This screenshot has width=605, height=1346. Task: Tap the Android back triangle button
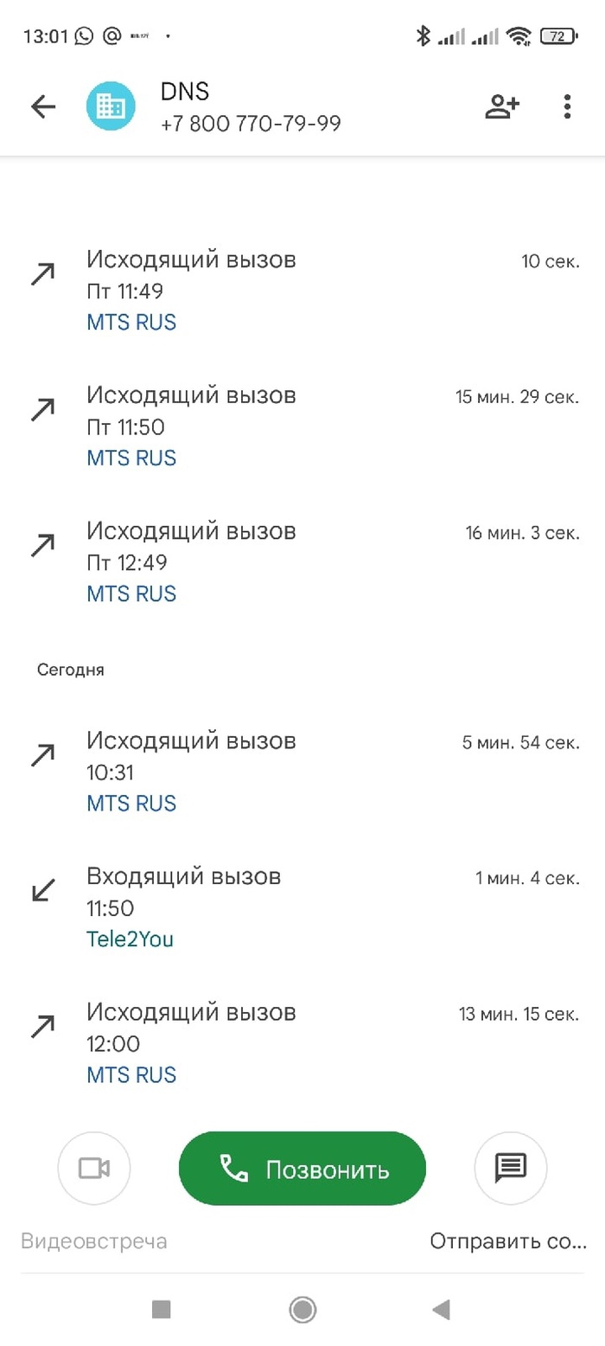pos(442,1310)
